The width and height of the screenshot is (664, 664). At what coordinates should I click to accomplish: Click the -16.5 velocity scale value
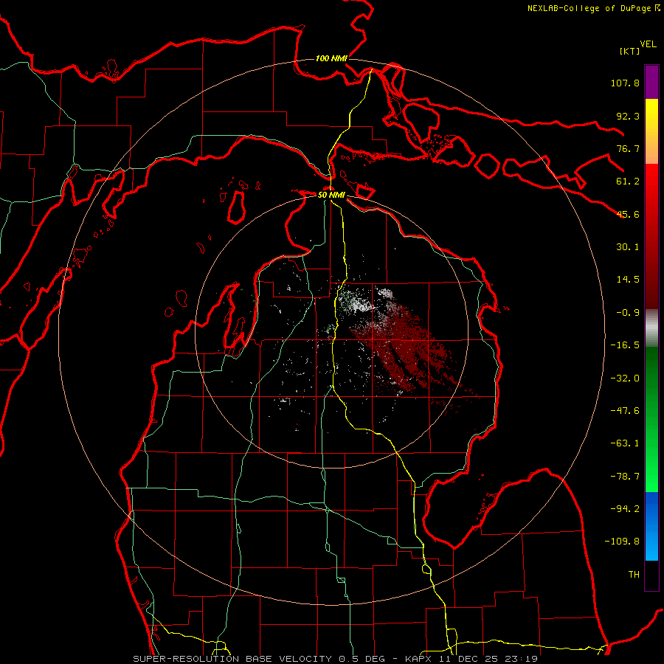[625, 345]
